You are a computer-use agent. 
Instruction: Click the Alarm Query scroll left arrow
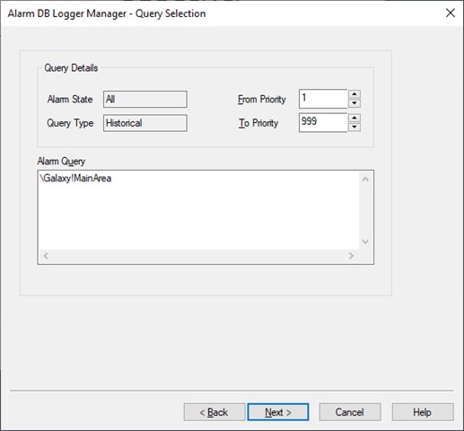tap(46, 256)
